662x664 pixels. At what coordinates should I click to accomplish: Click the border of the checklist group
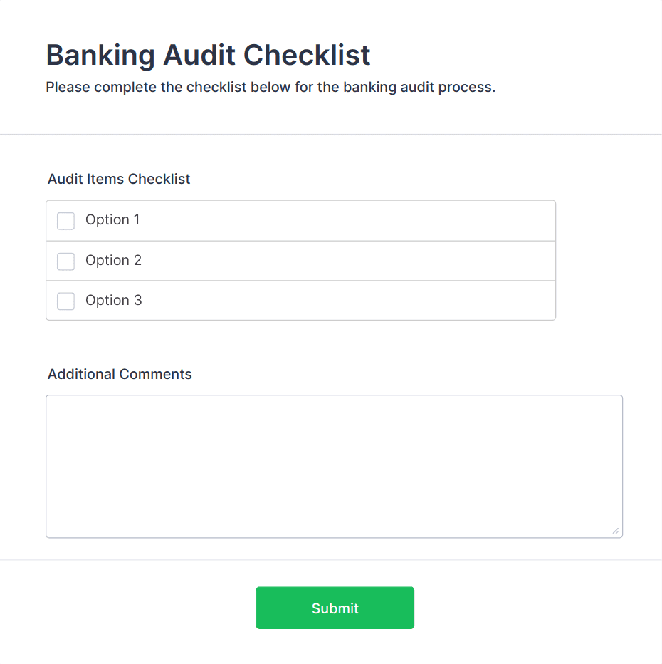click(300, 201)
